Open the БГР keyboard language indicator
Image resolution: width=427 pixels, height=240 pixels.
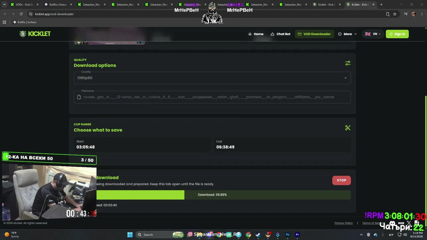391,235
